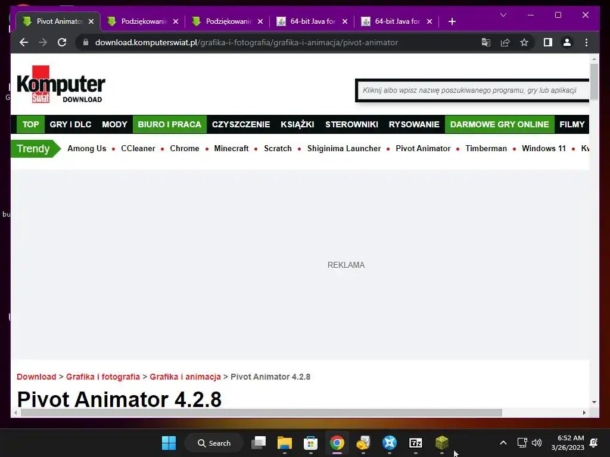Image resolution: width=610 pixels, height=457 pixels.
Task: Click the horizontal scroll right arrow
Action: pyautogui.click(x=584, y=413)
